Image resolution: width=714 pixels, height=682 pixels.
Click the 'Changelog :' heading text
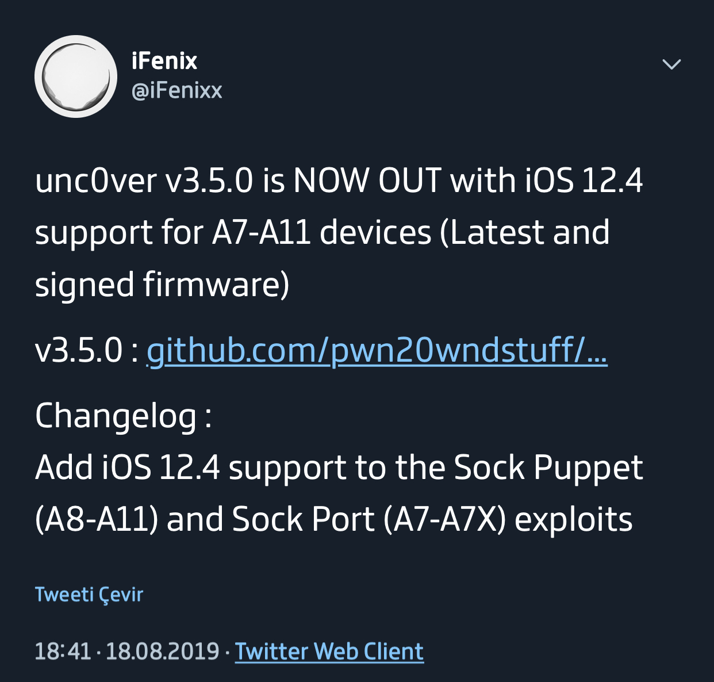pyautogui.click(x=124, y=416)
